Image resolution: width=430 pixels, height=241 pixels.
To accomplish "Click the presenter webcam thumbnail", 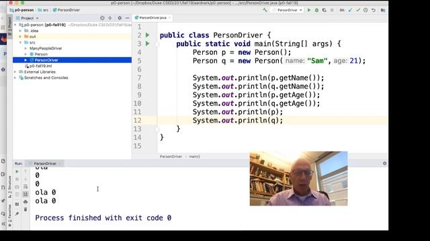I will tap(298, 179).
